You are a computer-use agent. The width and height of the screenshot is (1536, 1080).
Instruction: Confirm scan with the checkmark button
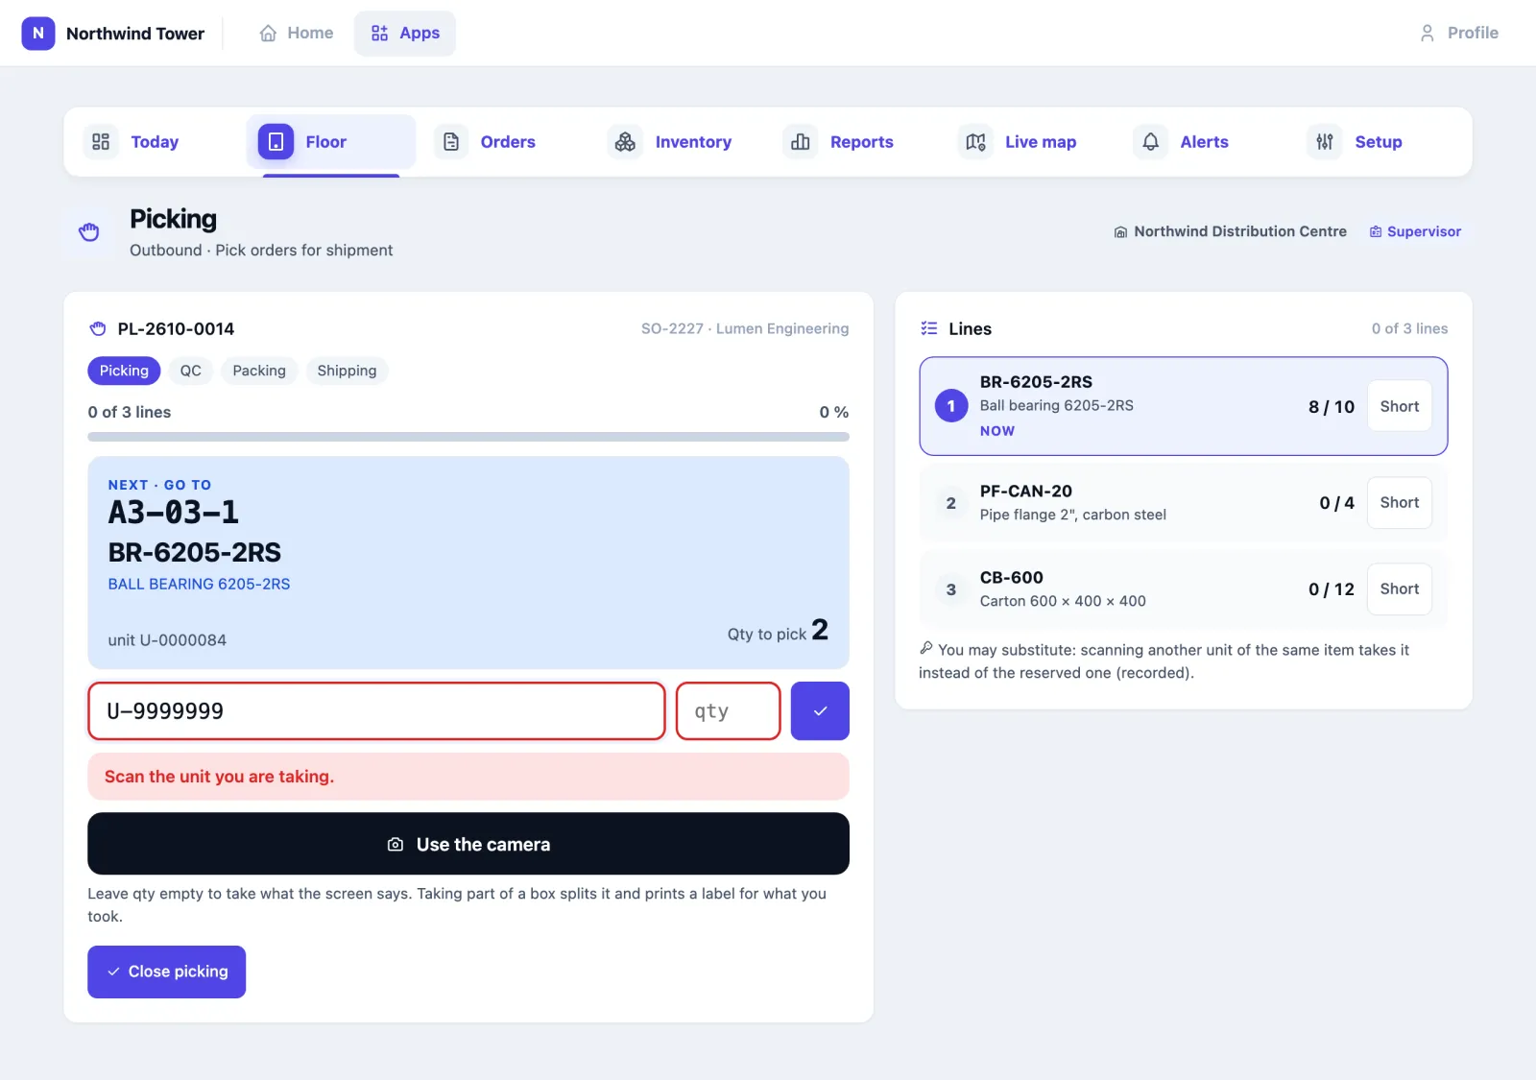[820, 711]
